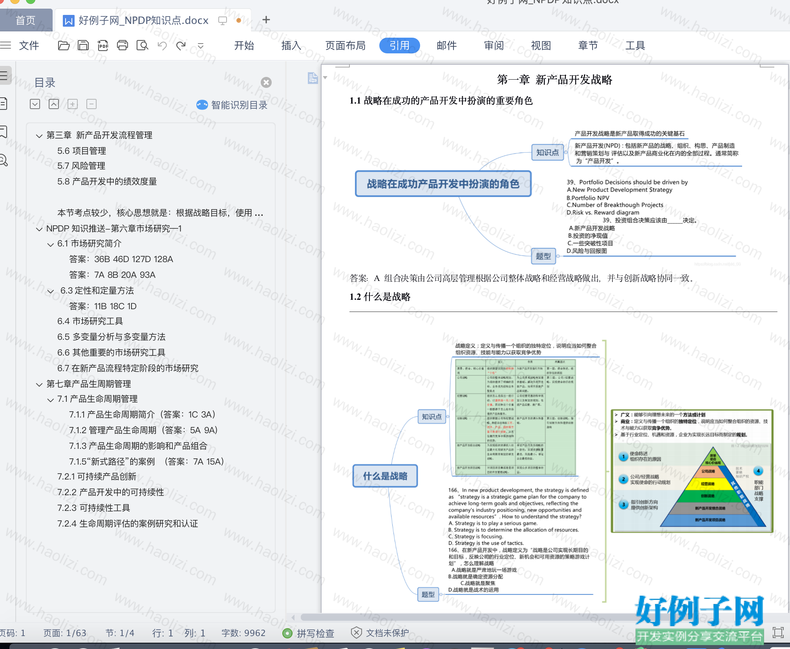Switch to the 章节 tab
The image size is (790, 649).
point(588,46)
